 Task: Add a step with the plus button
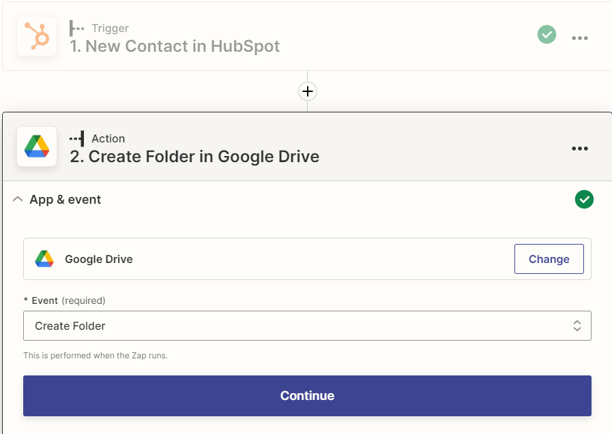[x=308, y=91]
